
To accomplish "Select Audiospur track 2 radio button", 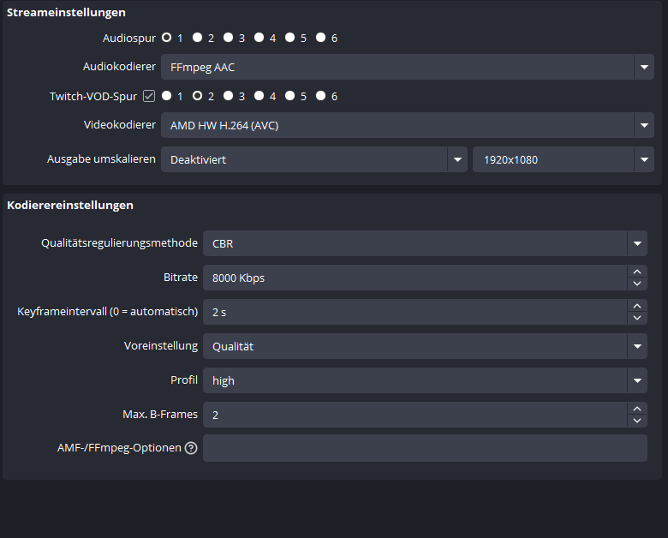I will (x=197, y=38).
